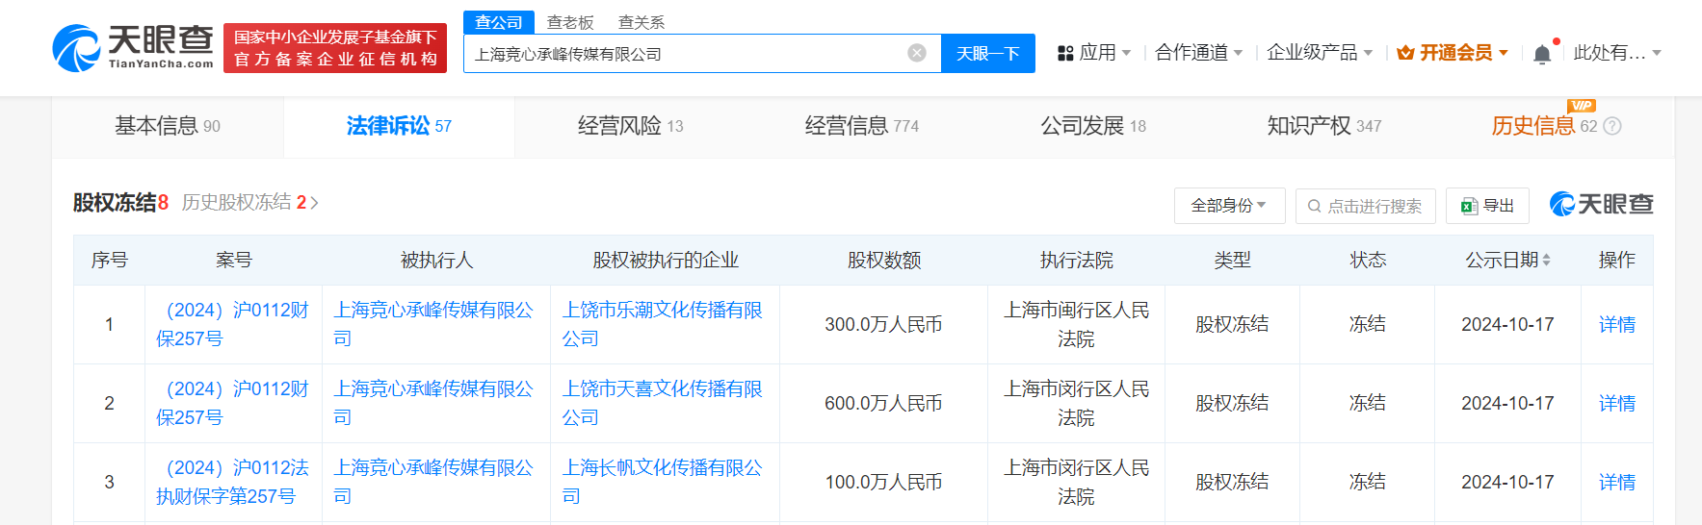
Task: Expand the 合作通道 menu
Action: (x=1199, y=53)
